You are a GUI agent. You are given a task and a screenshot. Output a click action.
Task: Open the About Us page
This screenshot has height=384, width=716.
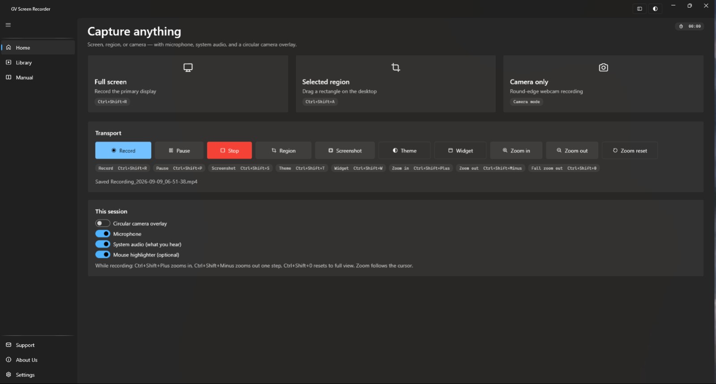(x=38, y=360)
